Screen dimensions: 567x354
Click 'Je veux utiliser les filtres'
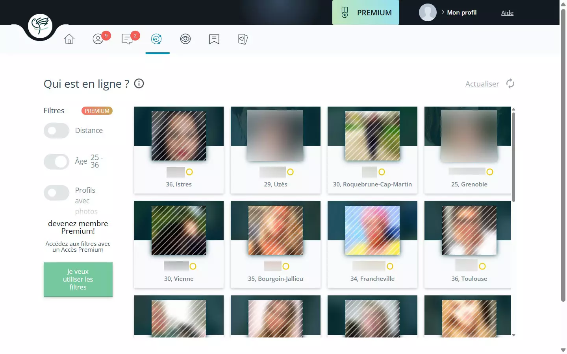click(78, 279)
